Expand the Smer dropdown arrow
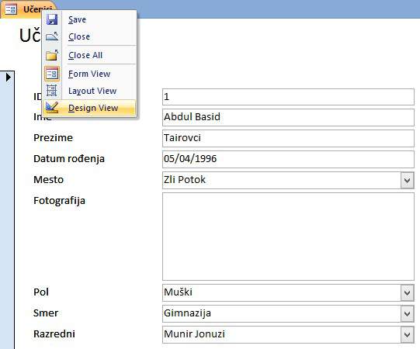Viewport: 420px width, 349px height. point(407,313)
